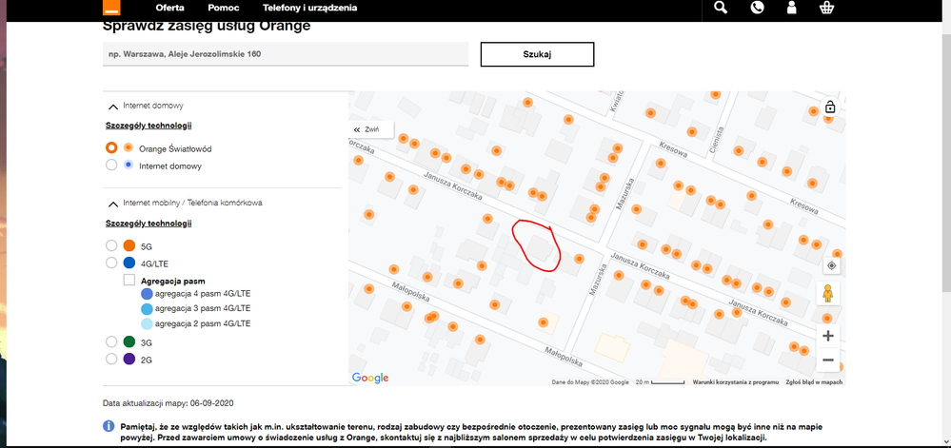Open the Oferta menu

tap(169, 8)
